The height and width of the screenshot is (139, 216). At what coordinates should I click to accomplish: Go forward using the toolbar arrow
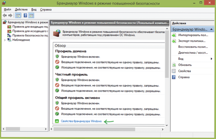10,16
